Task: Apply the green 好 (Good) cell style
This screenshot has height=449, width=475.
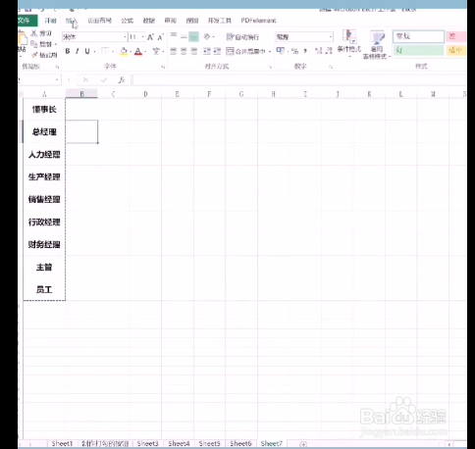Action: tap(419, 50)
